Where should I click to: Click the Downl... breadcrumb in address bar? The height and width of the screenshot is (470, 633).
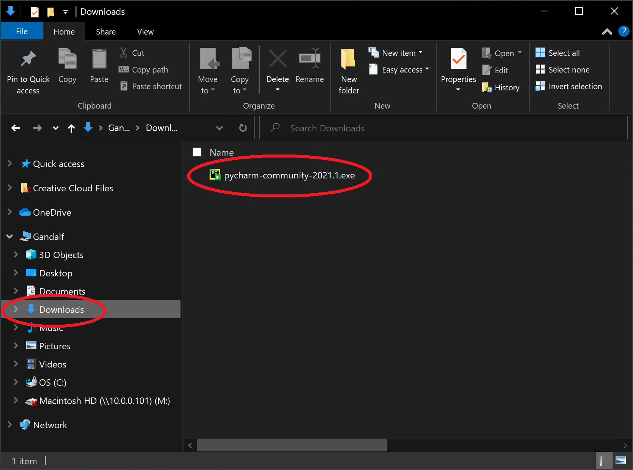click(161, 128)
